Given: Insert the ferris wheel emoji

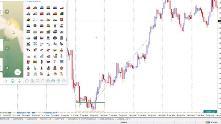Looking at the screenshot, I should tap(28, 74).
